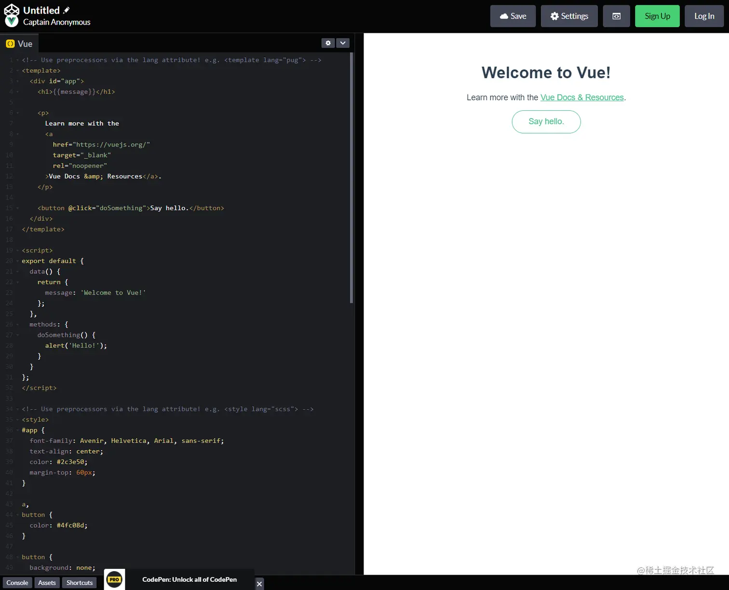Click the green Sign Up button
The height and width of the screenshot is (590, 729).
pyautogui.click(x=657, y=16)
